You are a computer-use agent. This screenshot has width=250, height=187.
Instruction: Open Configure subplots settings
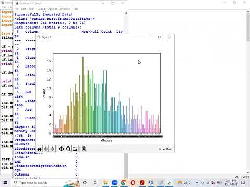[75, 149]
